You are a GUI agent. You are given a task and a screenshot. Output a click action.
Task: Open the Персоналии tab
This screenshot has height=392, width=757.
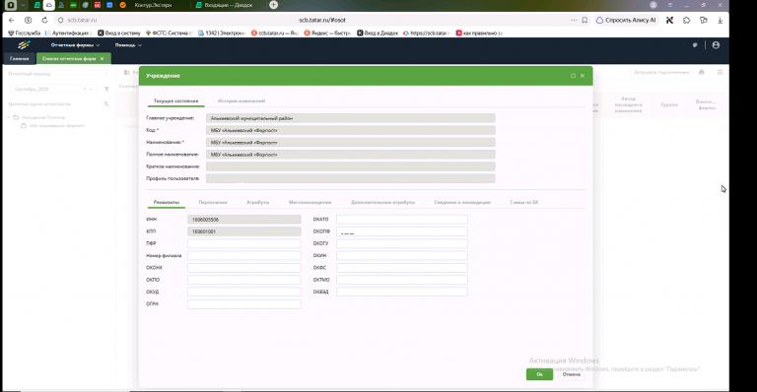[x=213, y=202]
